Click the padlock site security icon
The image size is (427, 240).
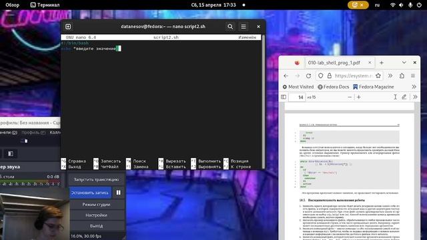pyautogui.click(x=329, y=75)
